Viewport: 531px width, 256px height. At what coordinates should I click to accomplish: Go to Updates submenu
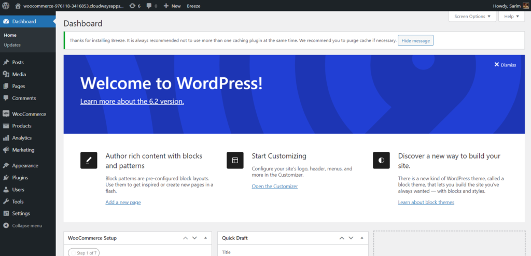click(12, 45)
